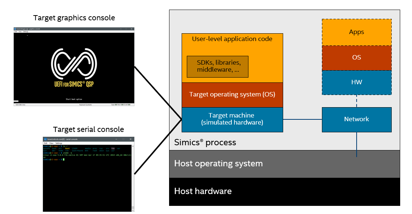Click the UEFI for Simics QSP logo
Viewport: 412px width, 214px height.
[74, 68]
